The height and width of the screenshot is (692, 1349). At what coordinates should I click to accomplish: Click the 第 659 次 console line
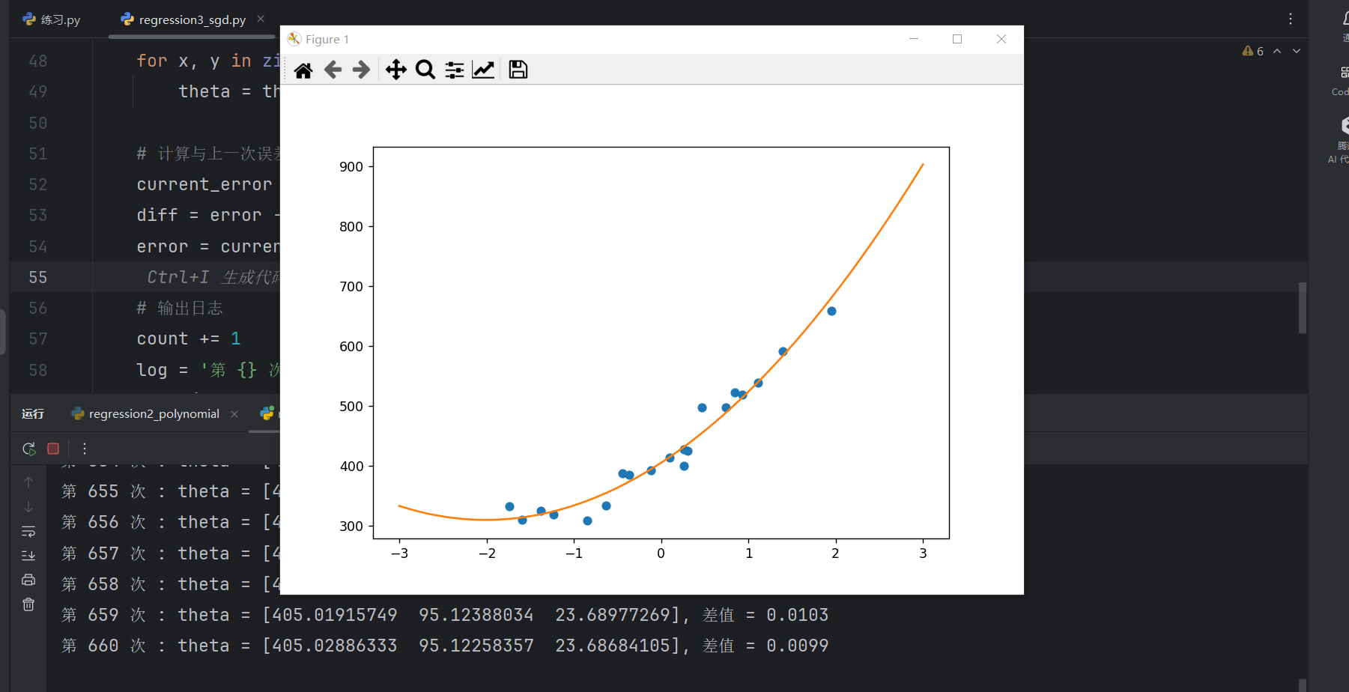[445, 615]
